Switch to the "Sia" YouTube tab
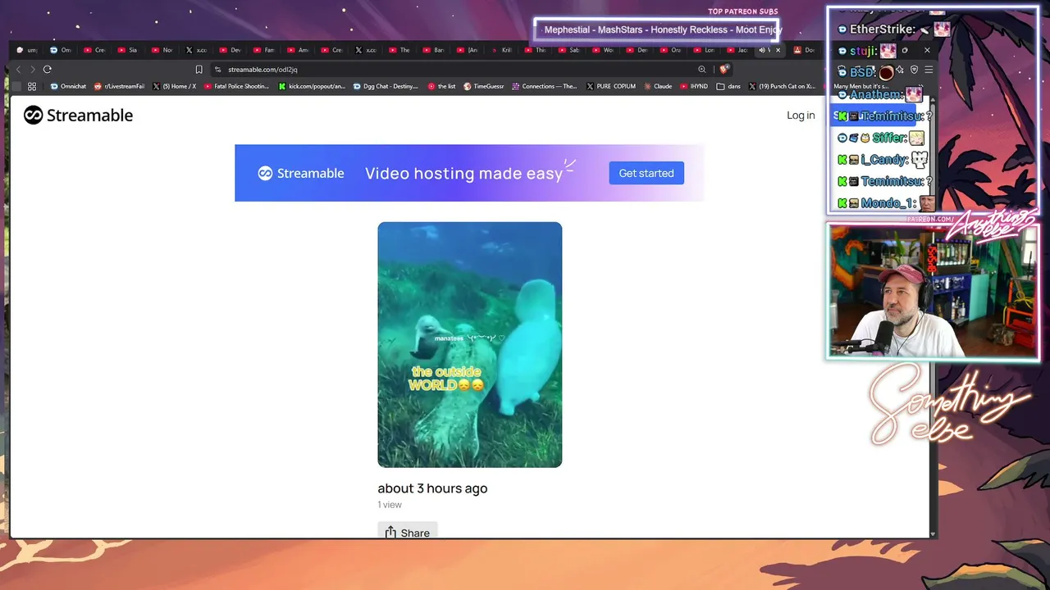Viewport: 1050px width, 590px height. 128,50
